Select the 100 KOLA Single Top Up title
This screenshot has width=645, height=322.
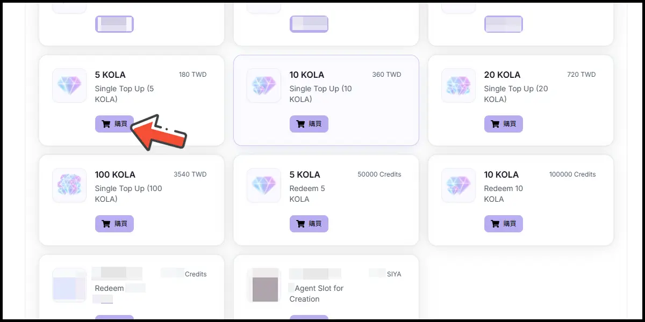tap(115, 174)
